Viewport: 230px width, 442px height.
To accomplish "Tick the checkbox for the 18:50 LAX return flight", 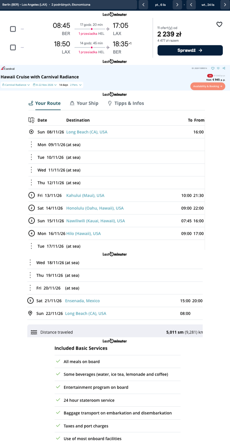I will [x=13, y=47].
